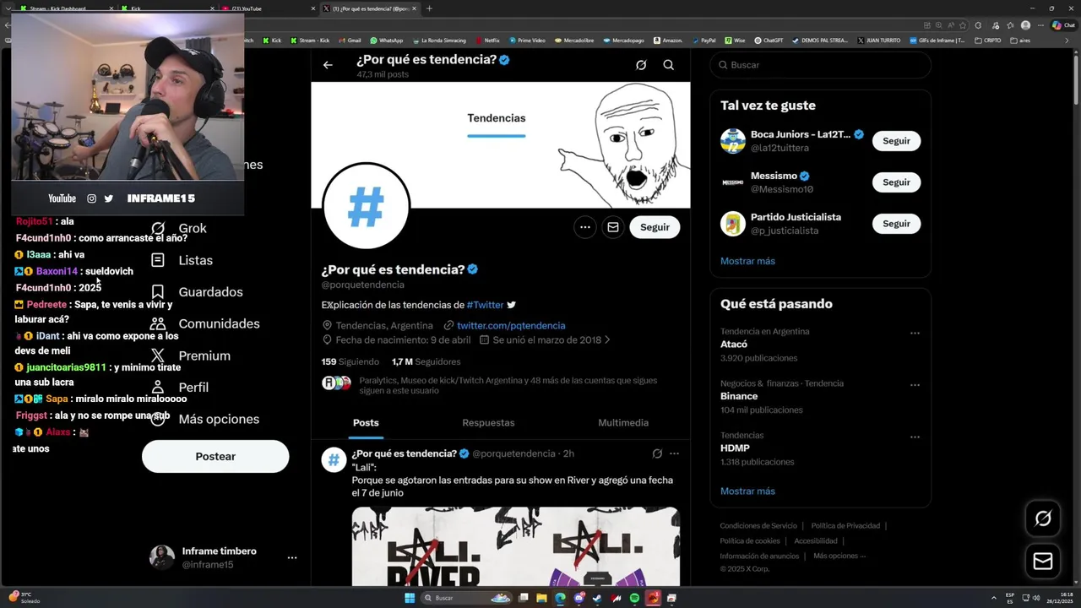Open the ChatGPT bookmark
The height and width of the screenshot is (608, 1081).
click(769, 41)
